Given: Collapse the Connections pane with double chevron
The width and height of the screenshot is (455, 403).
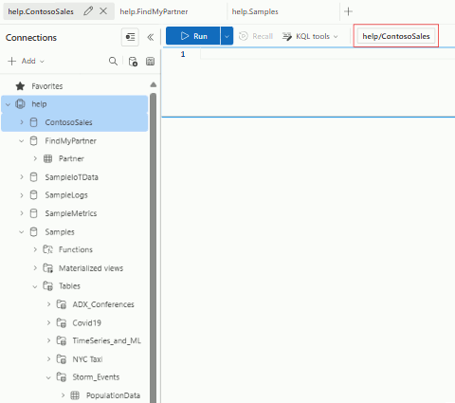Looking at the screenshot, I should click(x=151, y=37).
